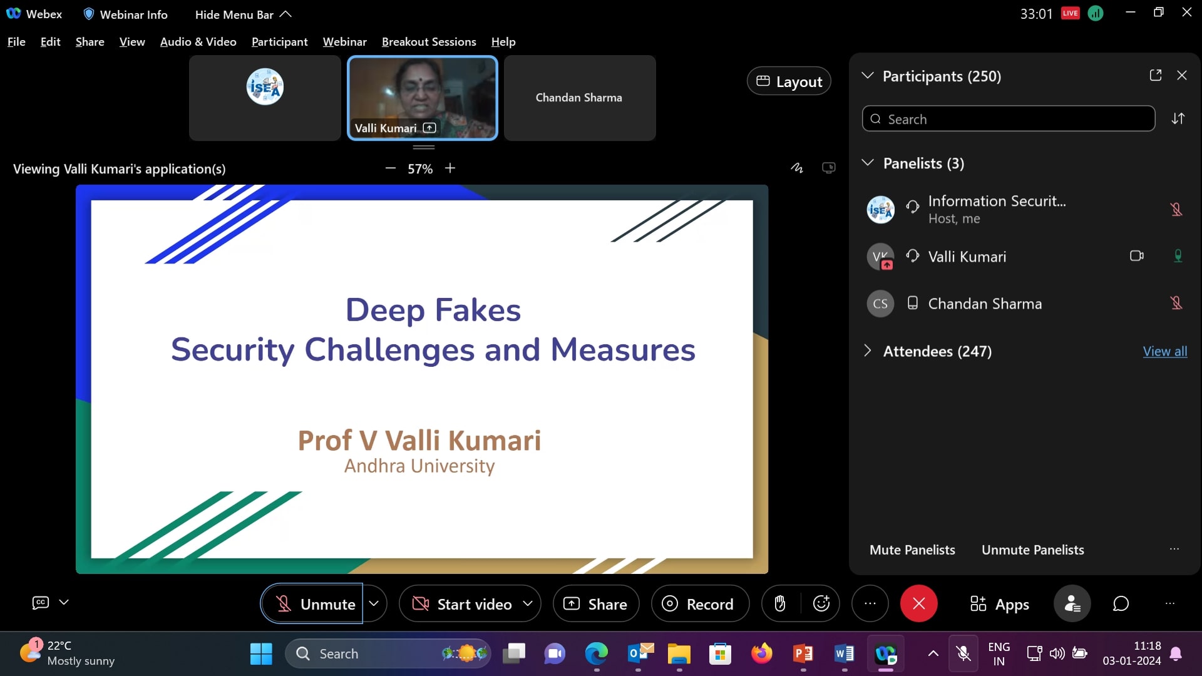Open the Breakout Sessions menu

point(429,42)
